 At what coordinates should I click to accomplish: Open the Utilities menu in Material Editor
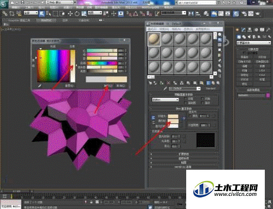tap(203, 29)
